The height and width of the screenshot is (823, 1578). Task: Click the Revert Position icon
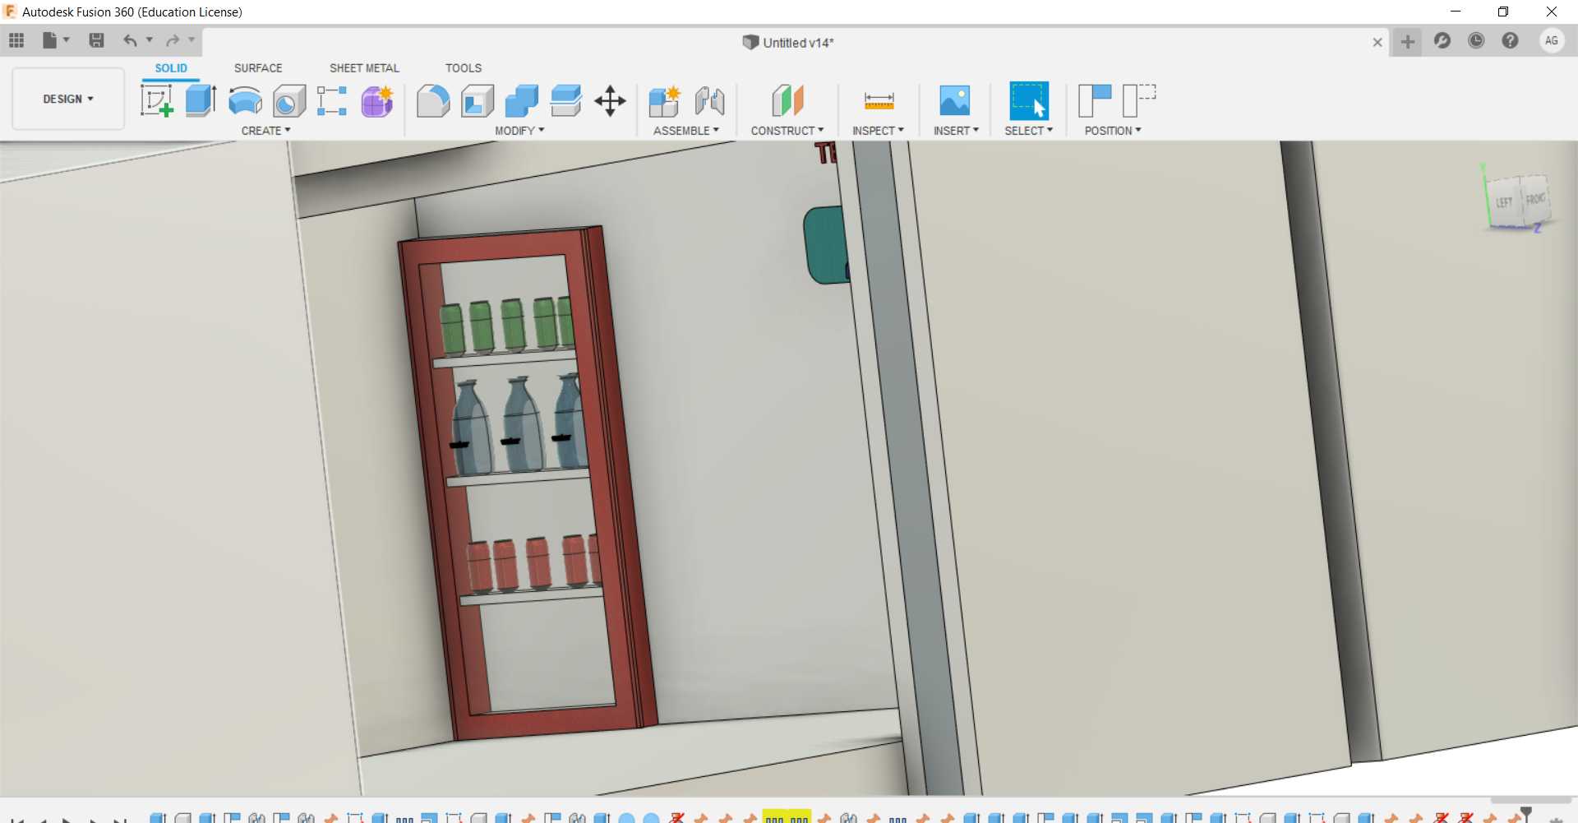pyautogui.click(x=1139, y=101)
